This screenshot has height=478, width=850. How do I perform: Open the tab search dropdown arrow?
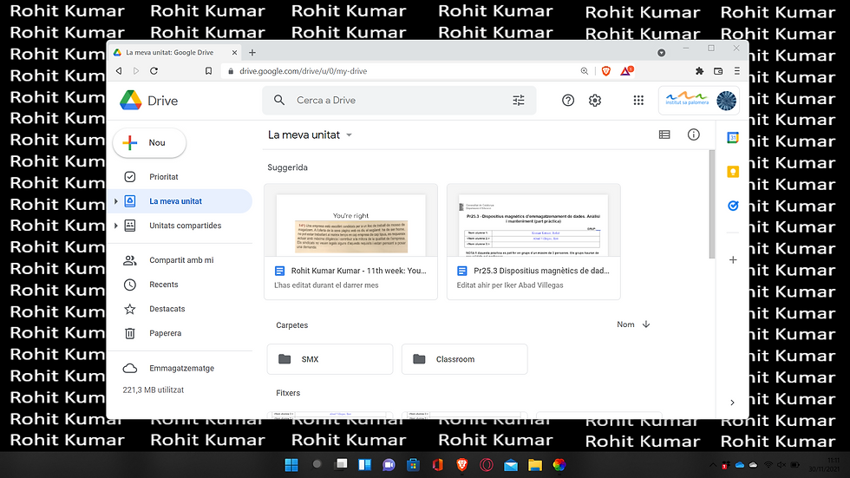[661, 53]
